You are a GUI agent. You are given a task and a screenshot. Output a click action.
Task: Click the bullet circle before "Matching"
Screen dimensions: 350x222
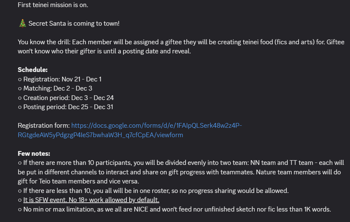[20, 89]
